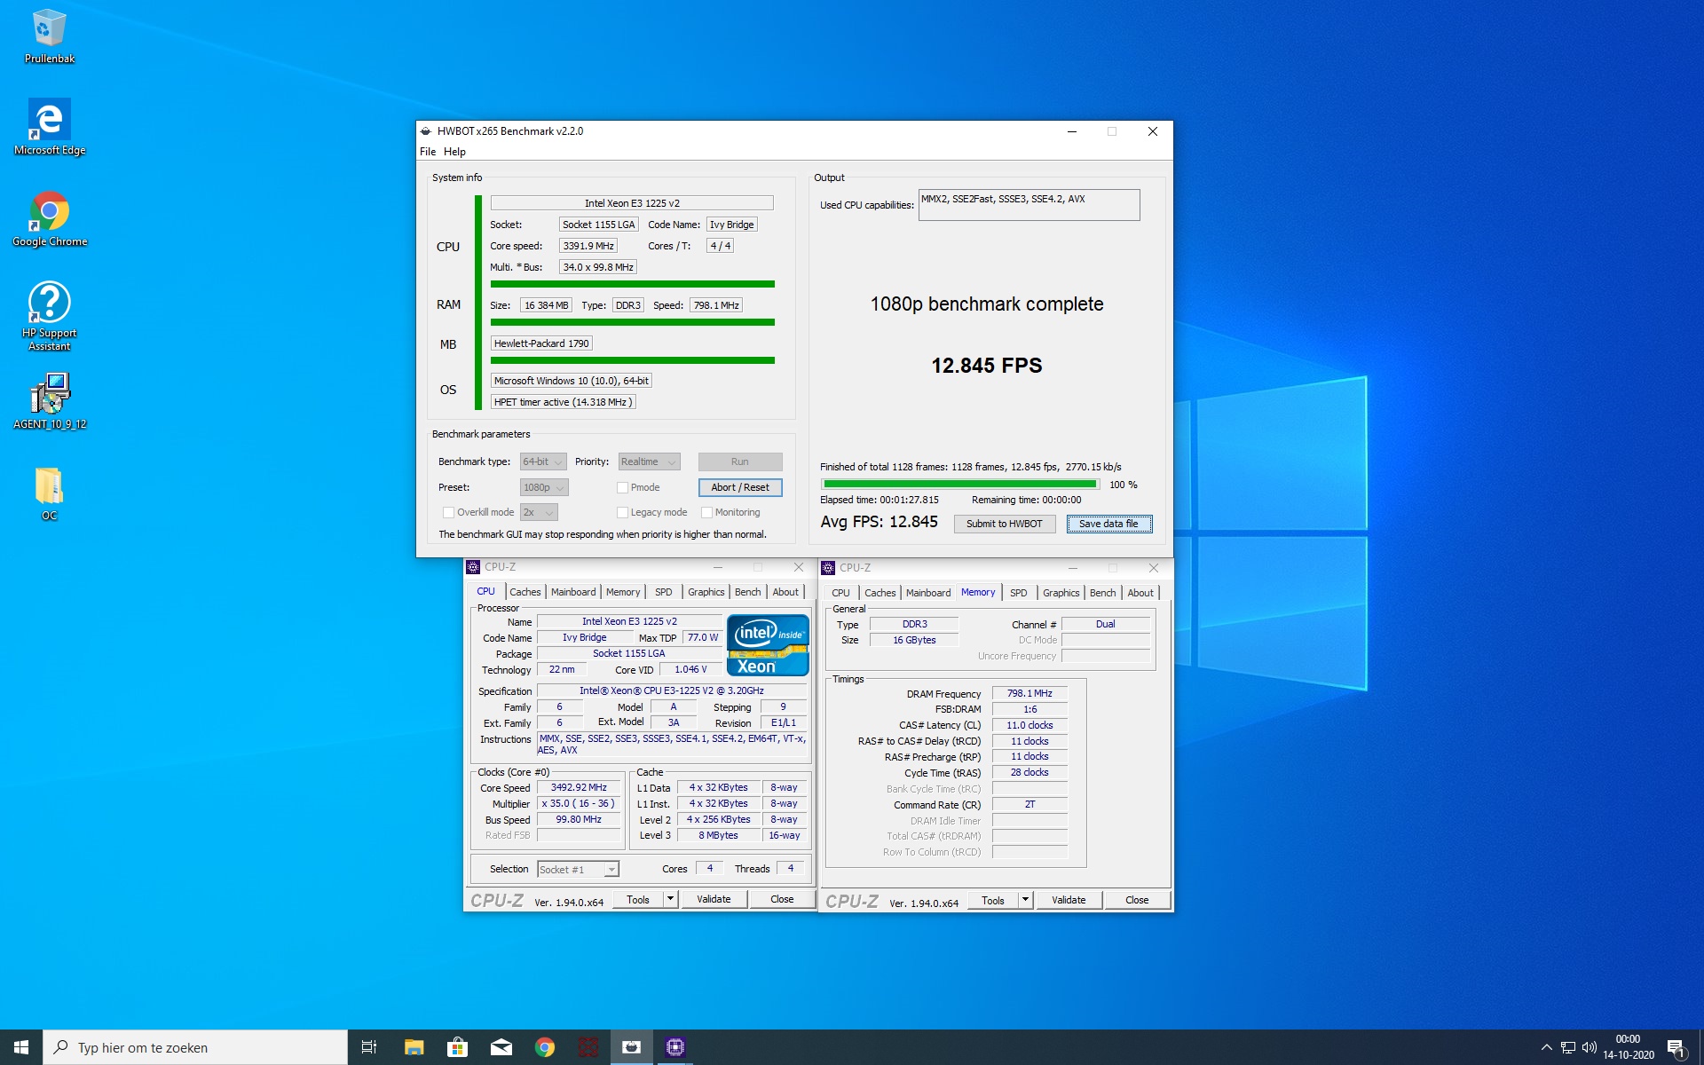Screen dimensions: 1704x1065
Task: Open Bench tab in left CPU-Z
Action: point(748,592)
